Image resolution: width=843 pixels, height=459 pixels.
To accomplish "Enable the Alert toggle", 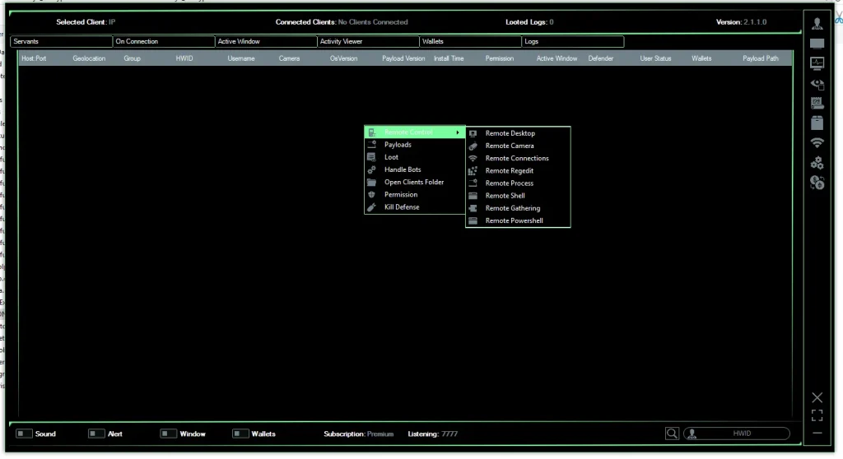I will [96, 433].
